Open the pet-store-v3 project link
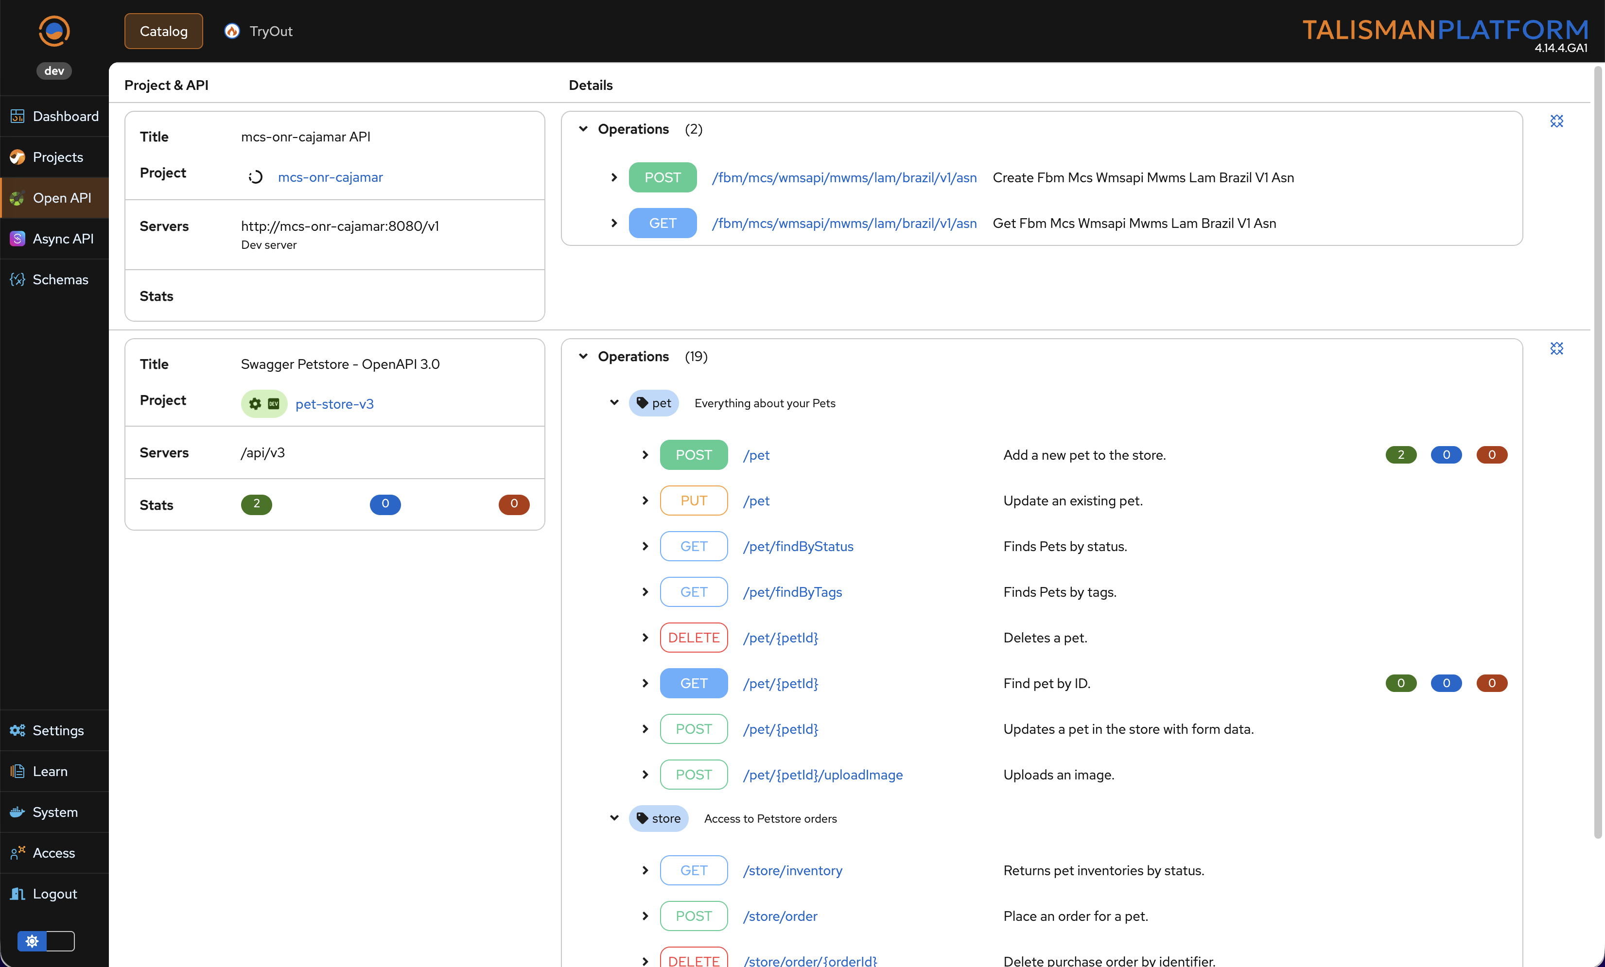The height and width of the screenshot is (967, 1605). click(x=334, y=404)
